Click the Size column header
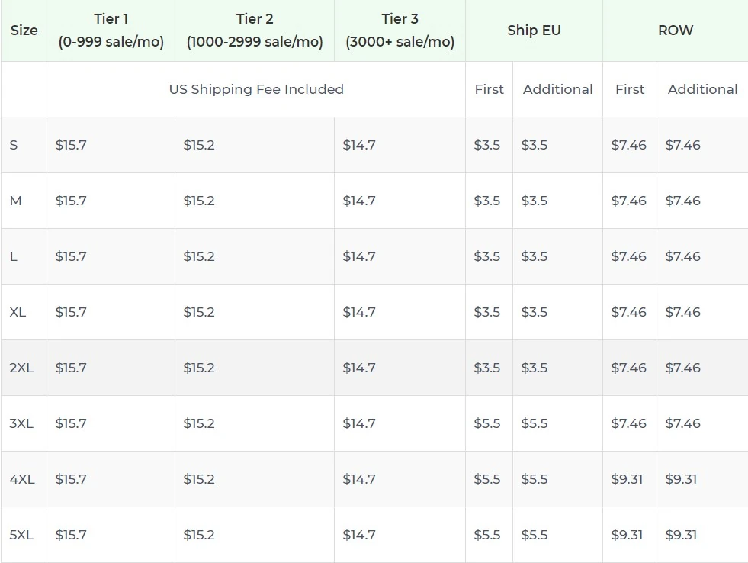Image resolution: width=748 pixels, height=563 pixels. [24, 30]
